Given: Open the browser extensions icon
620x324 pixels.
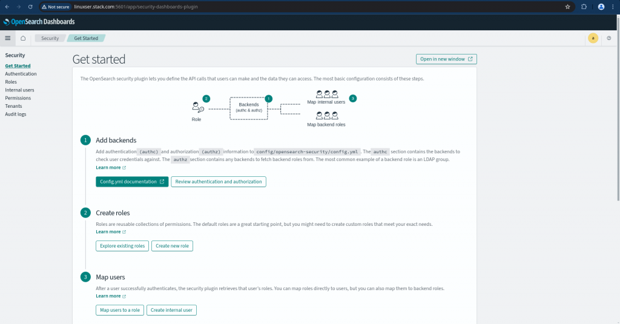Looking at the screenshot, I should coord(584,7).
